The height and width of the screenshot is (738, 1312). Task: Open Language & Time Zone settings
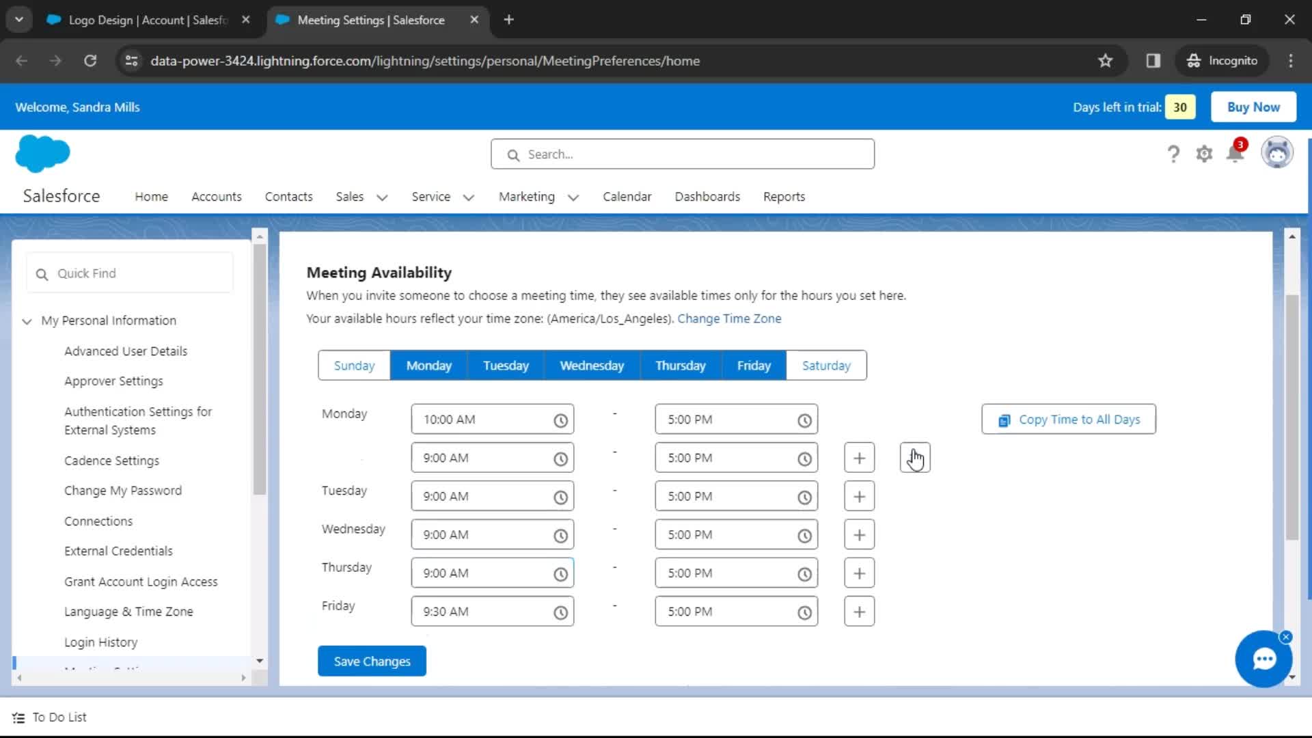[x=128, y=612]
